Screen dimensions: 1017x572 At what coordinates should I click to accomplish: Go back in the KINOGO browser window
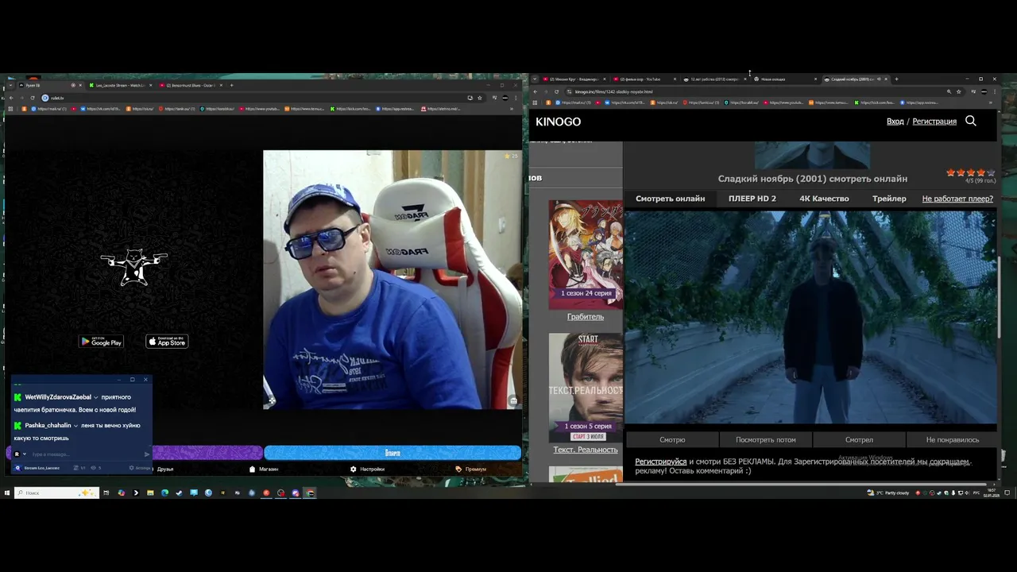tap(535, 91)
